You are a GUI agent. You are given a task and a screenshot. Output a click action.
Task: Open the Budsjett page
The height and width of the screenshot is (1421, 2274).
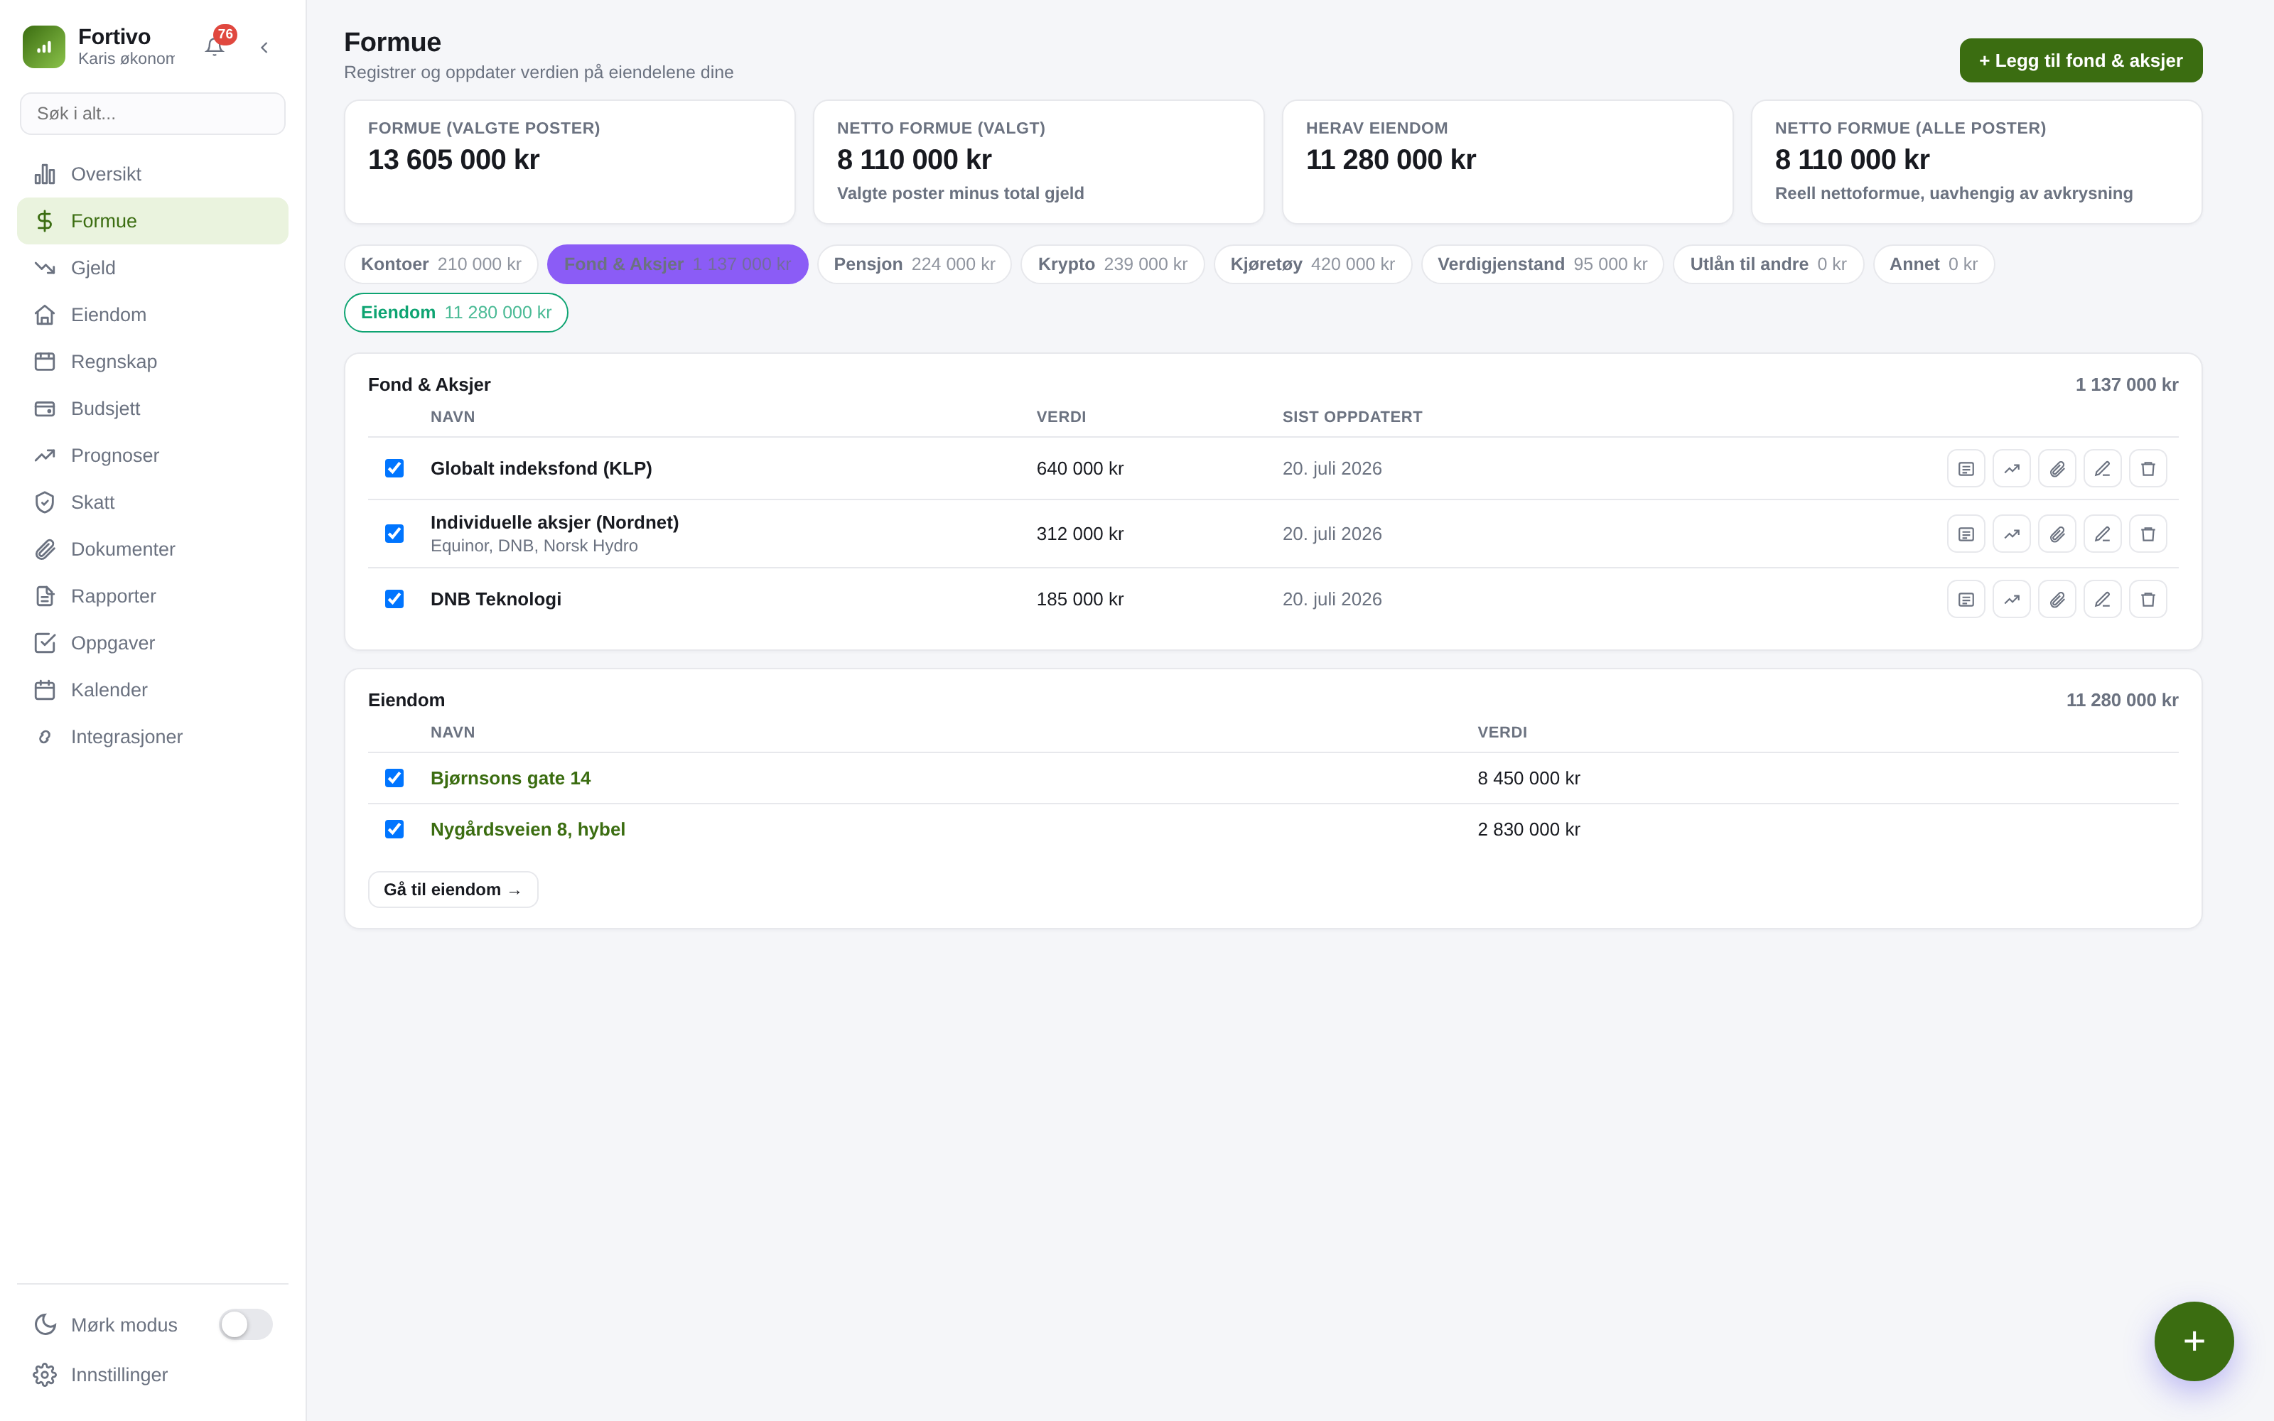(x=152, y=409)
